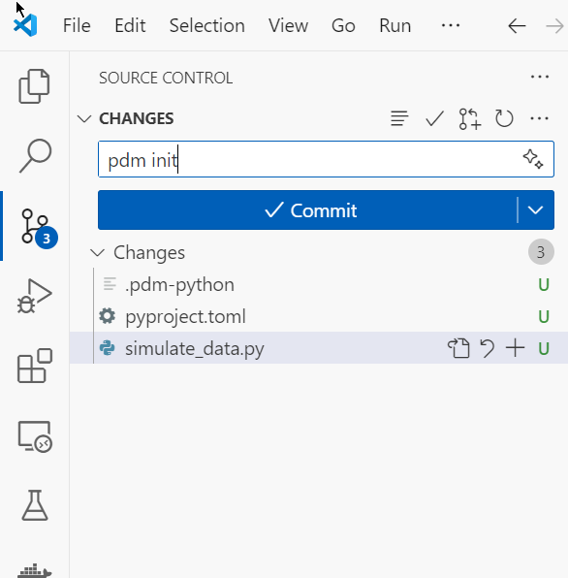Refresh the source control changes
The height and width of the screenshot is (578, 568).
point(504,118)
